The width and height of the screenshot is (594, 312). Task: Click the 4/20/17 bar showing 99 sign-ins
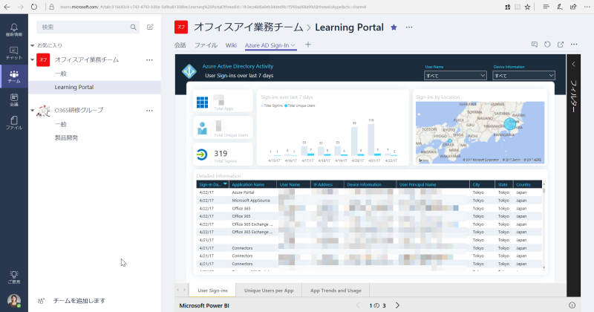pyautogui.click(x=354, y=141)
